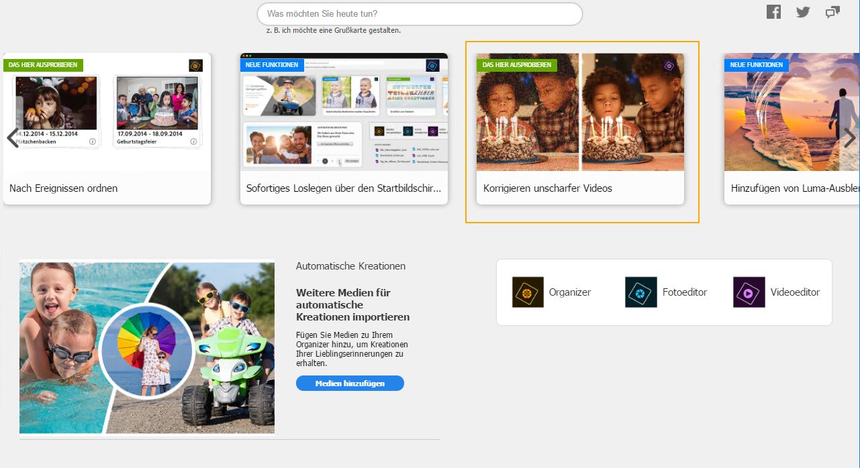The height and width of the screenshot is (468, 860).
Task: Click the birthday cake before/after video thumbnail
Action: (581, 112)
